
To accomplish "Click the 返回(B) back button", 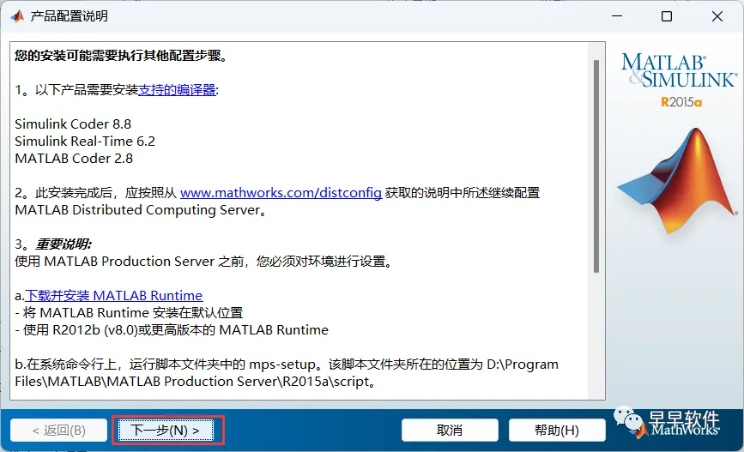I will pyautogui.click(x=59, y=431).
